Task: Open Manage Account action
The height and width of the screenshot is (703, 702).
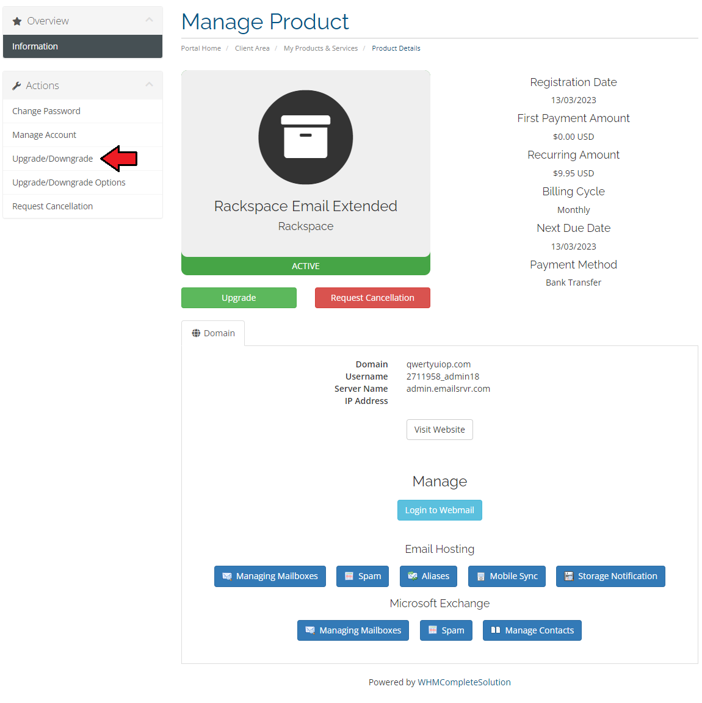Action: tap(82, 135)
